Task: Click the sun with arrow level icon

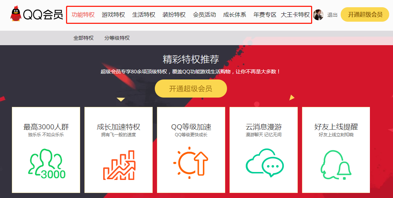Action: tap(191, 161)
